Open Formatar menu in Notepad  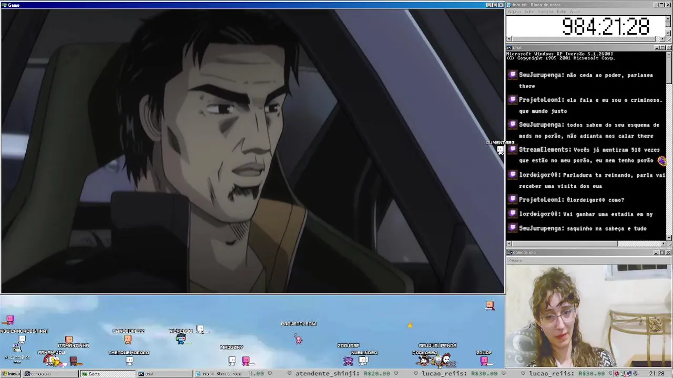pos(546,12)
